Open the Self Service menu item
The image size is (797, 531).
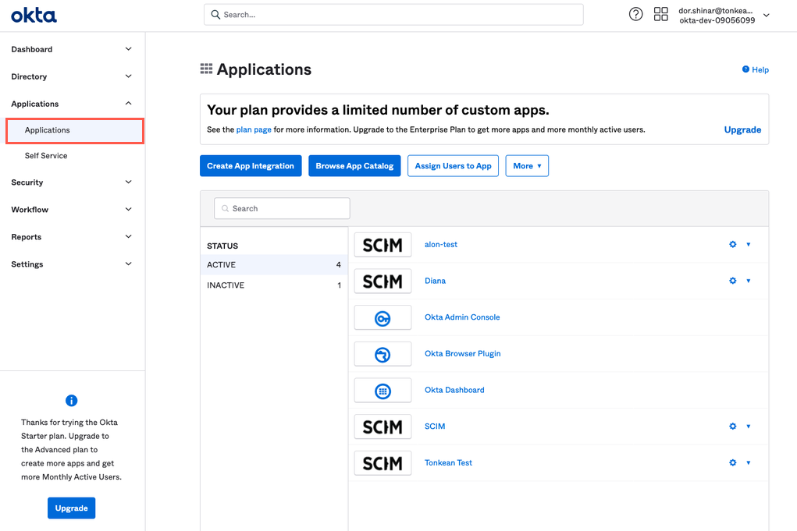(x=46, y=156)
